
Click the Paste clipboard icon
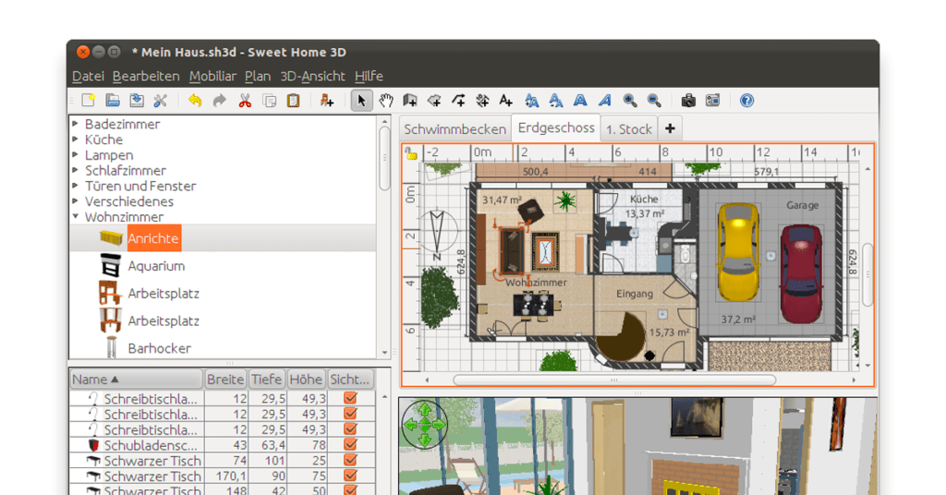pyautogui.click(x=293, y=100)
